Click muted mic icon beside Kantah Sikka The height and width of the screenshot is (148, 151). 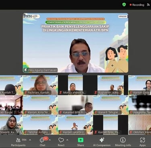coord(131,93)
